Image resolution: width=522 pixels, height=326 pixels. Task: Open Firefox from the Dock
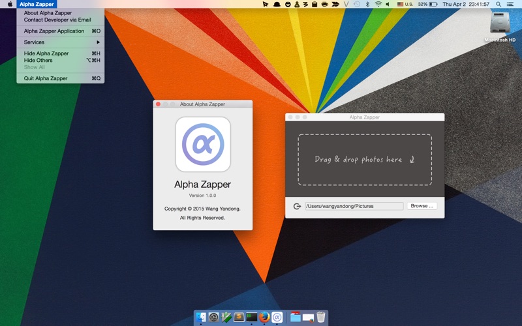point(264,317)
